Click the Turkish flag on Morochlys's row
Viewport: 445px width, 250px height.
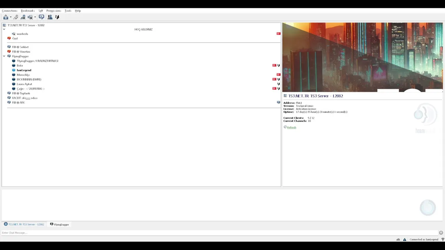click(278, 75)
